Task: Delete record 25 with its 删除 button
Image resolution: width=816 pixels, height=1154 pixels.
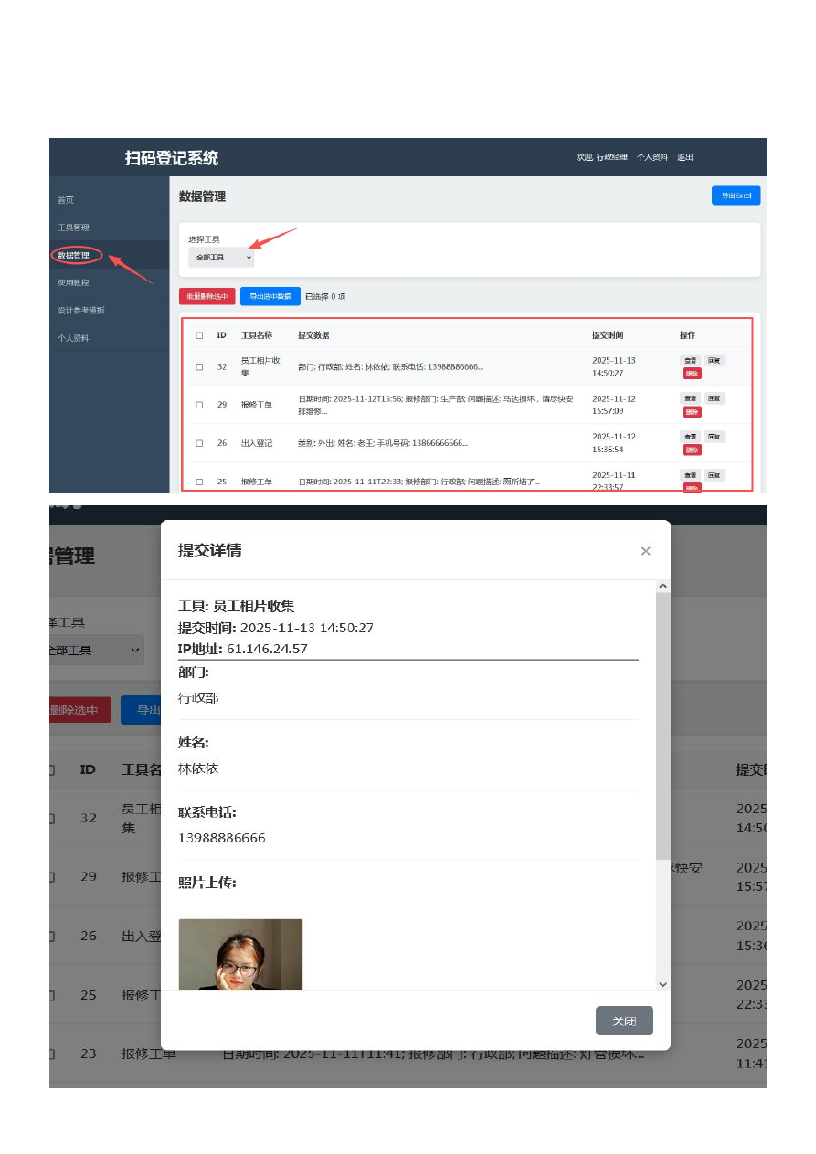Action: click(691, 489)
